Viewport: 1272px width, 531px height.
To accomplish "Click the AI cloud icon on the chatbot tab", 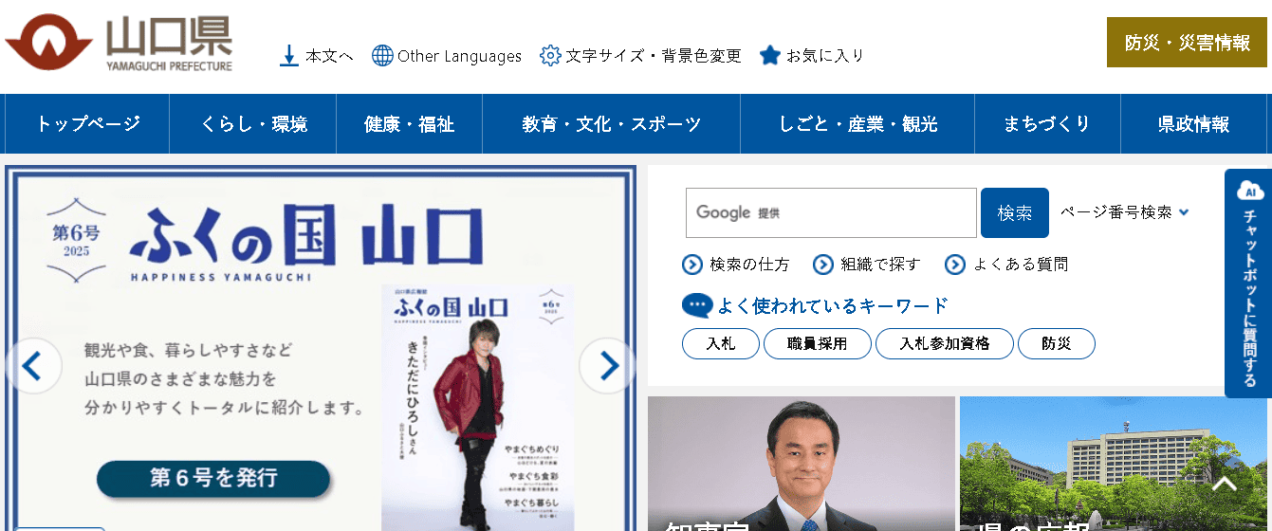I will [1250, 190].
